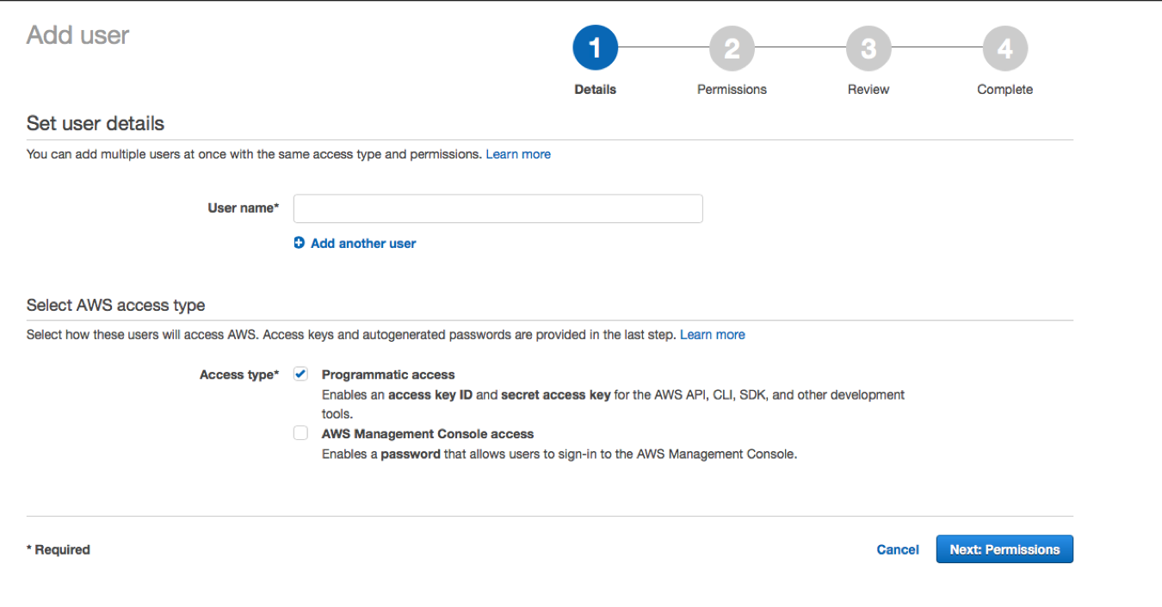This screenshot has height=607, width=1162.
Task: Click the Review step label
Action: click(x=868, y=89)
